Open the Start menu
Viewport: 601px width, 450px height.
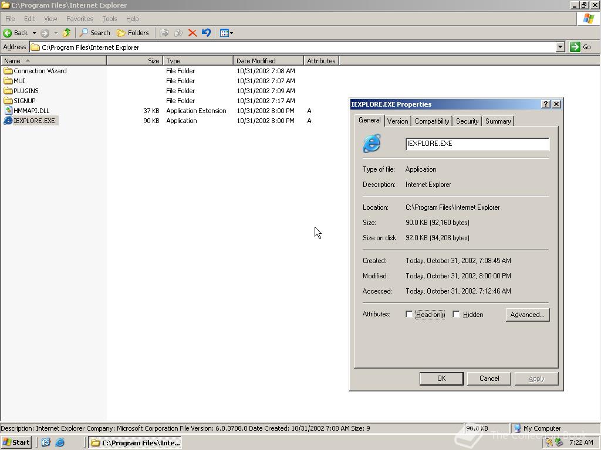point(16,442)
